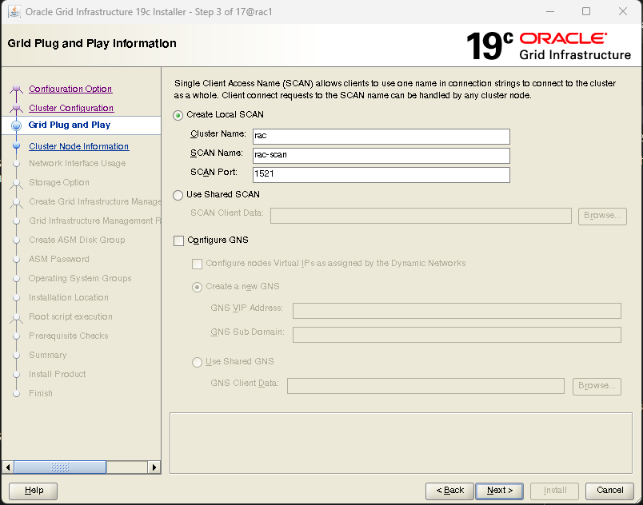The image size is (643, 505).
Task: Go back with the Back button
Action: tap(449, 491)
